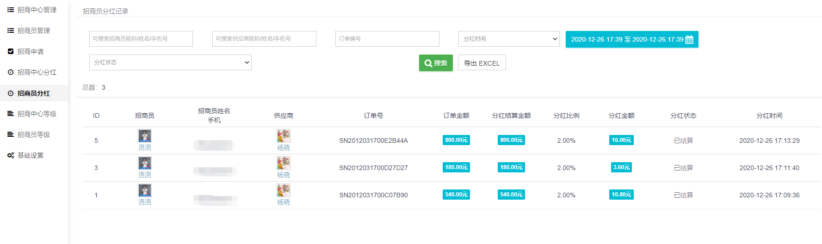Click the 2.00% ratio in row SN2012031700E2B44A
The image size is (822, 244).
566,140
